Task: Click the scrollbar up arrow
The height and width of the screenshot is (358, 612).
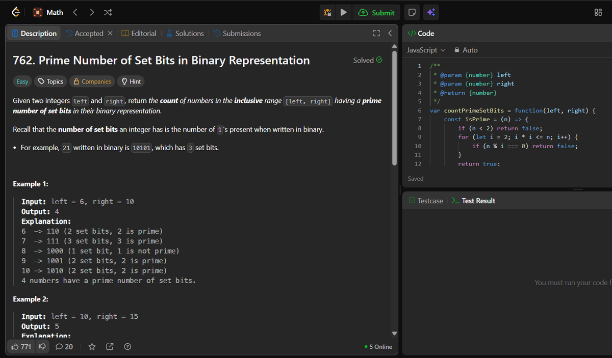Action: [394, 46]
